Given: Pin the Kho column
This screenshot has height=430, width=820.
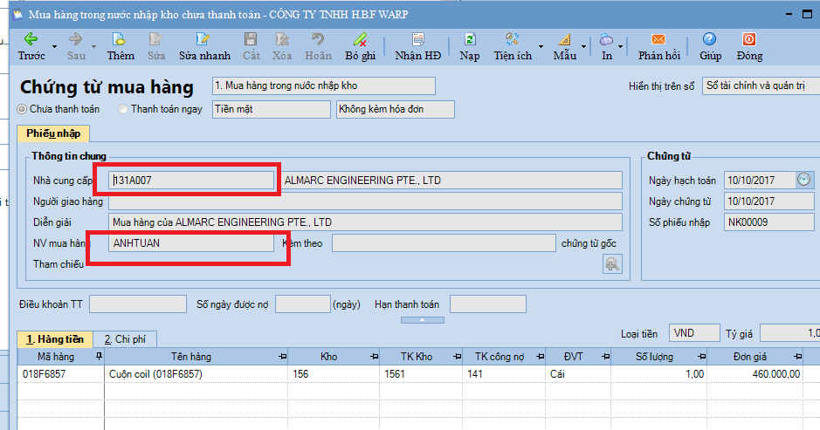Looking at the screenshot, I should tap(374, 357).
